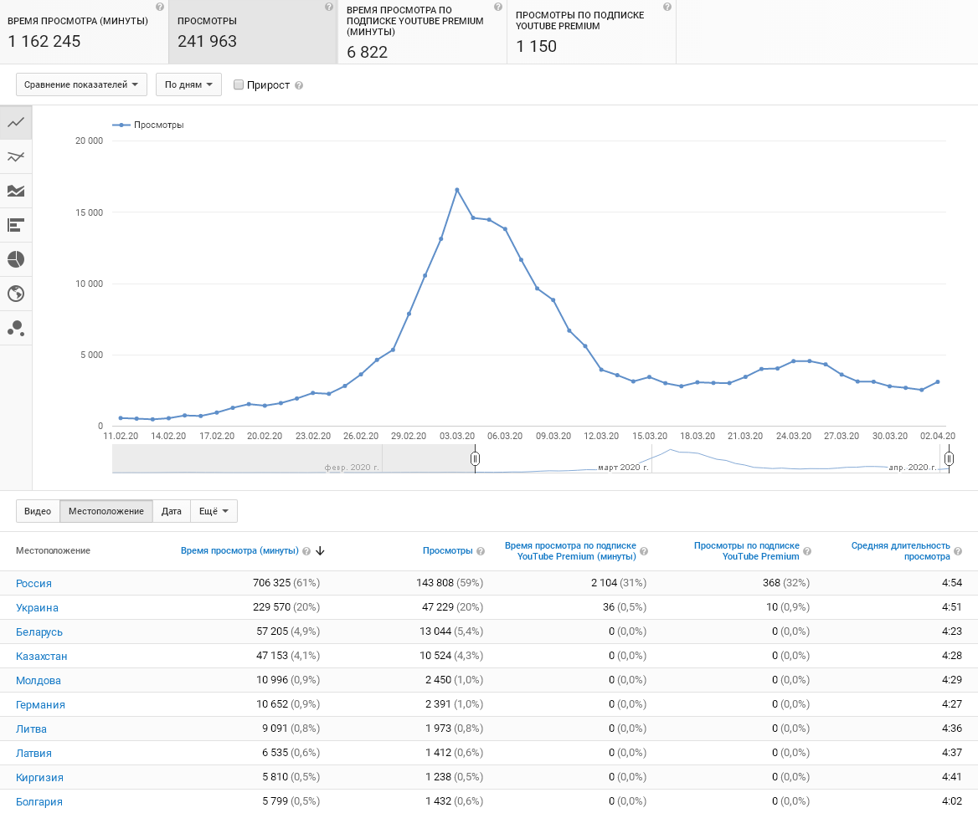This screenshot has height=813, width=978.
Task: Click Украина Premium watch time value 36
Action: coord(609,606)
